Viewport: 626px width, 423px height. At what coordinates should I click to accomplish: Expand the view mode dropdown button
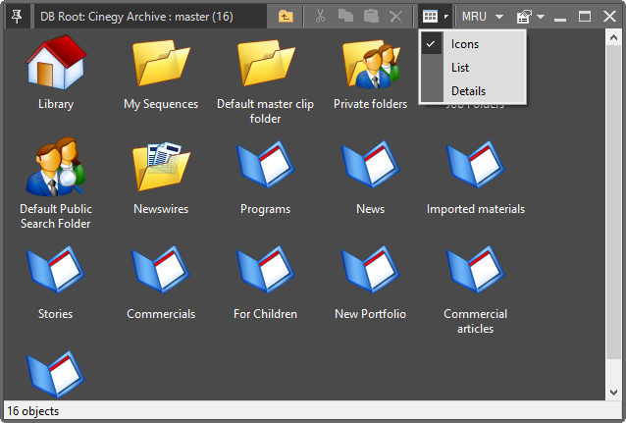[446, 17]
